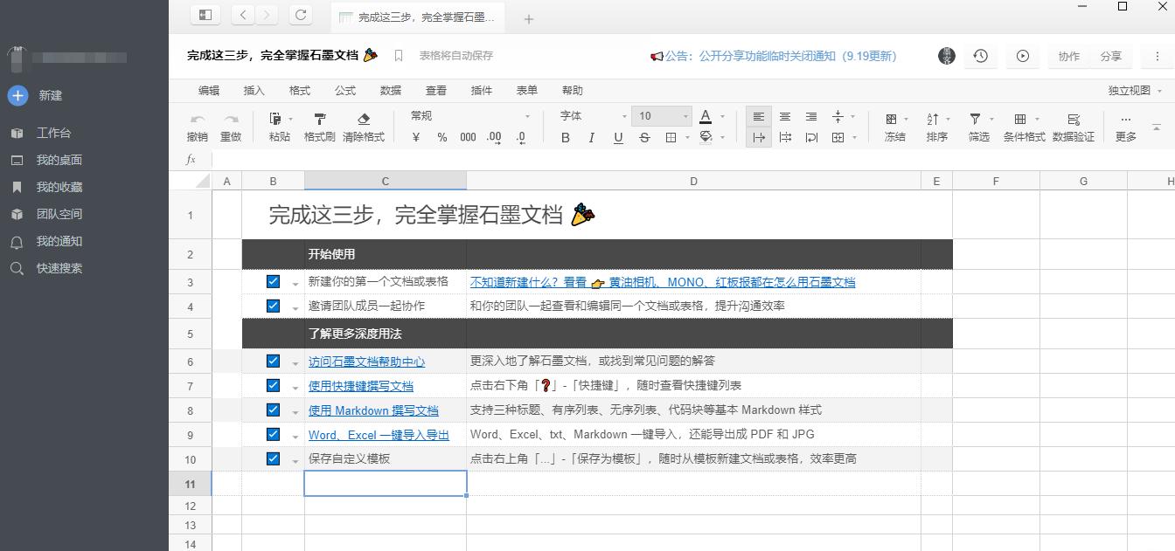Viewport: 1175px width, 551px height.
Task: Click the sort icon 排序
Action: coord(935,127)
